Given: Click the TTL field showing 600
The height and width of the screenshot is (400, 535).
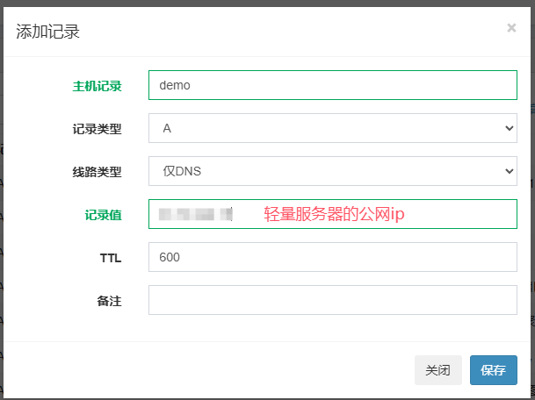Looking at the screenshot, I should (332, 257).
